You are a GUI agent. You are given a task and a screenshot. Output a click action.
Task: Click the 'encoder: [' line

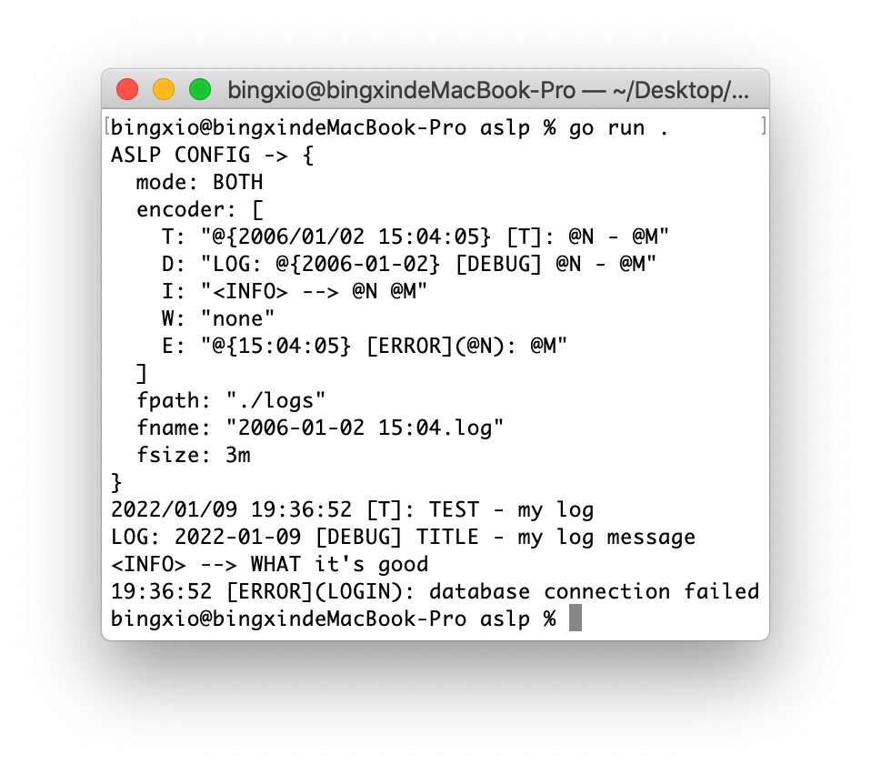point(200,209)
